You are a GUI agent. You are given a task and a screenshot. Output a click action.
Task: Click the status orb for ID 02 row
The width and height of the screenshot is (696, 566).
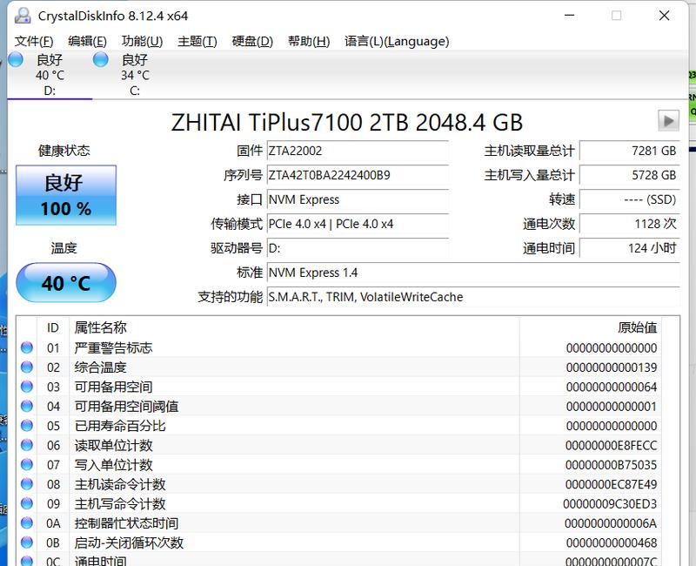(27, 367)
